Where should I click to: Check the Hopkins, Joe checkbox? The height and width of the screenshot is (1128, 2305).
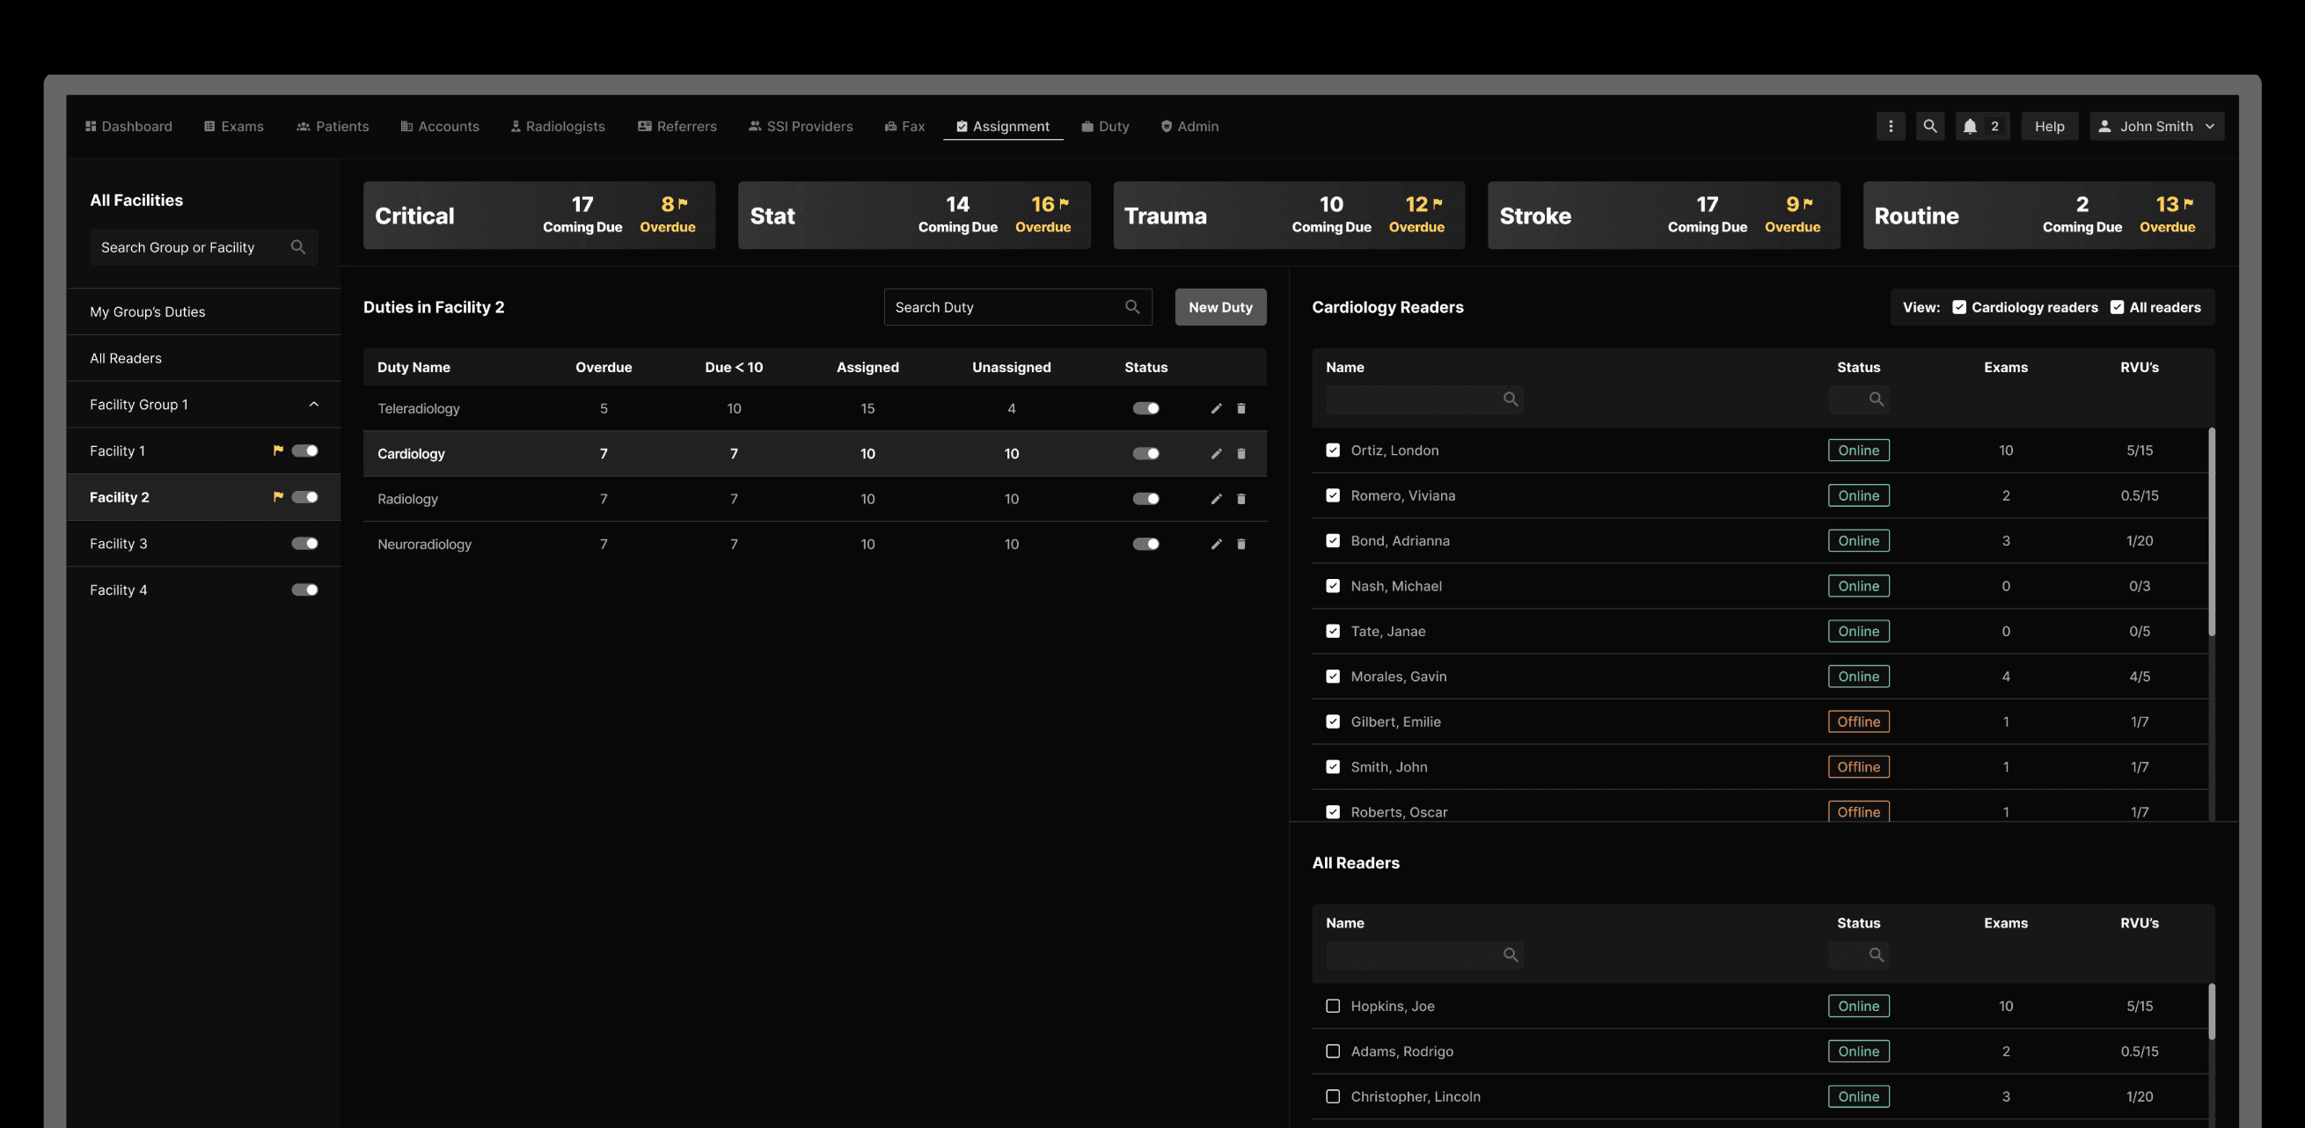point(1332,1007)
